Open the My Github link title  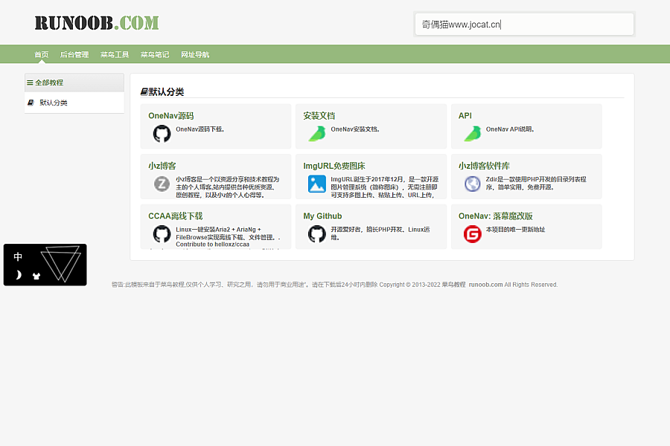tap(322, 216)
